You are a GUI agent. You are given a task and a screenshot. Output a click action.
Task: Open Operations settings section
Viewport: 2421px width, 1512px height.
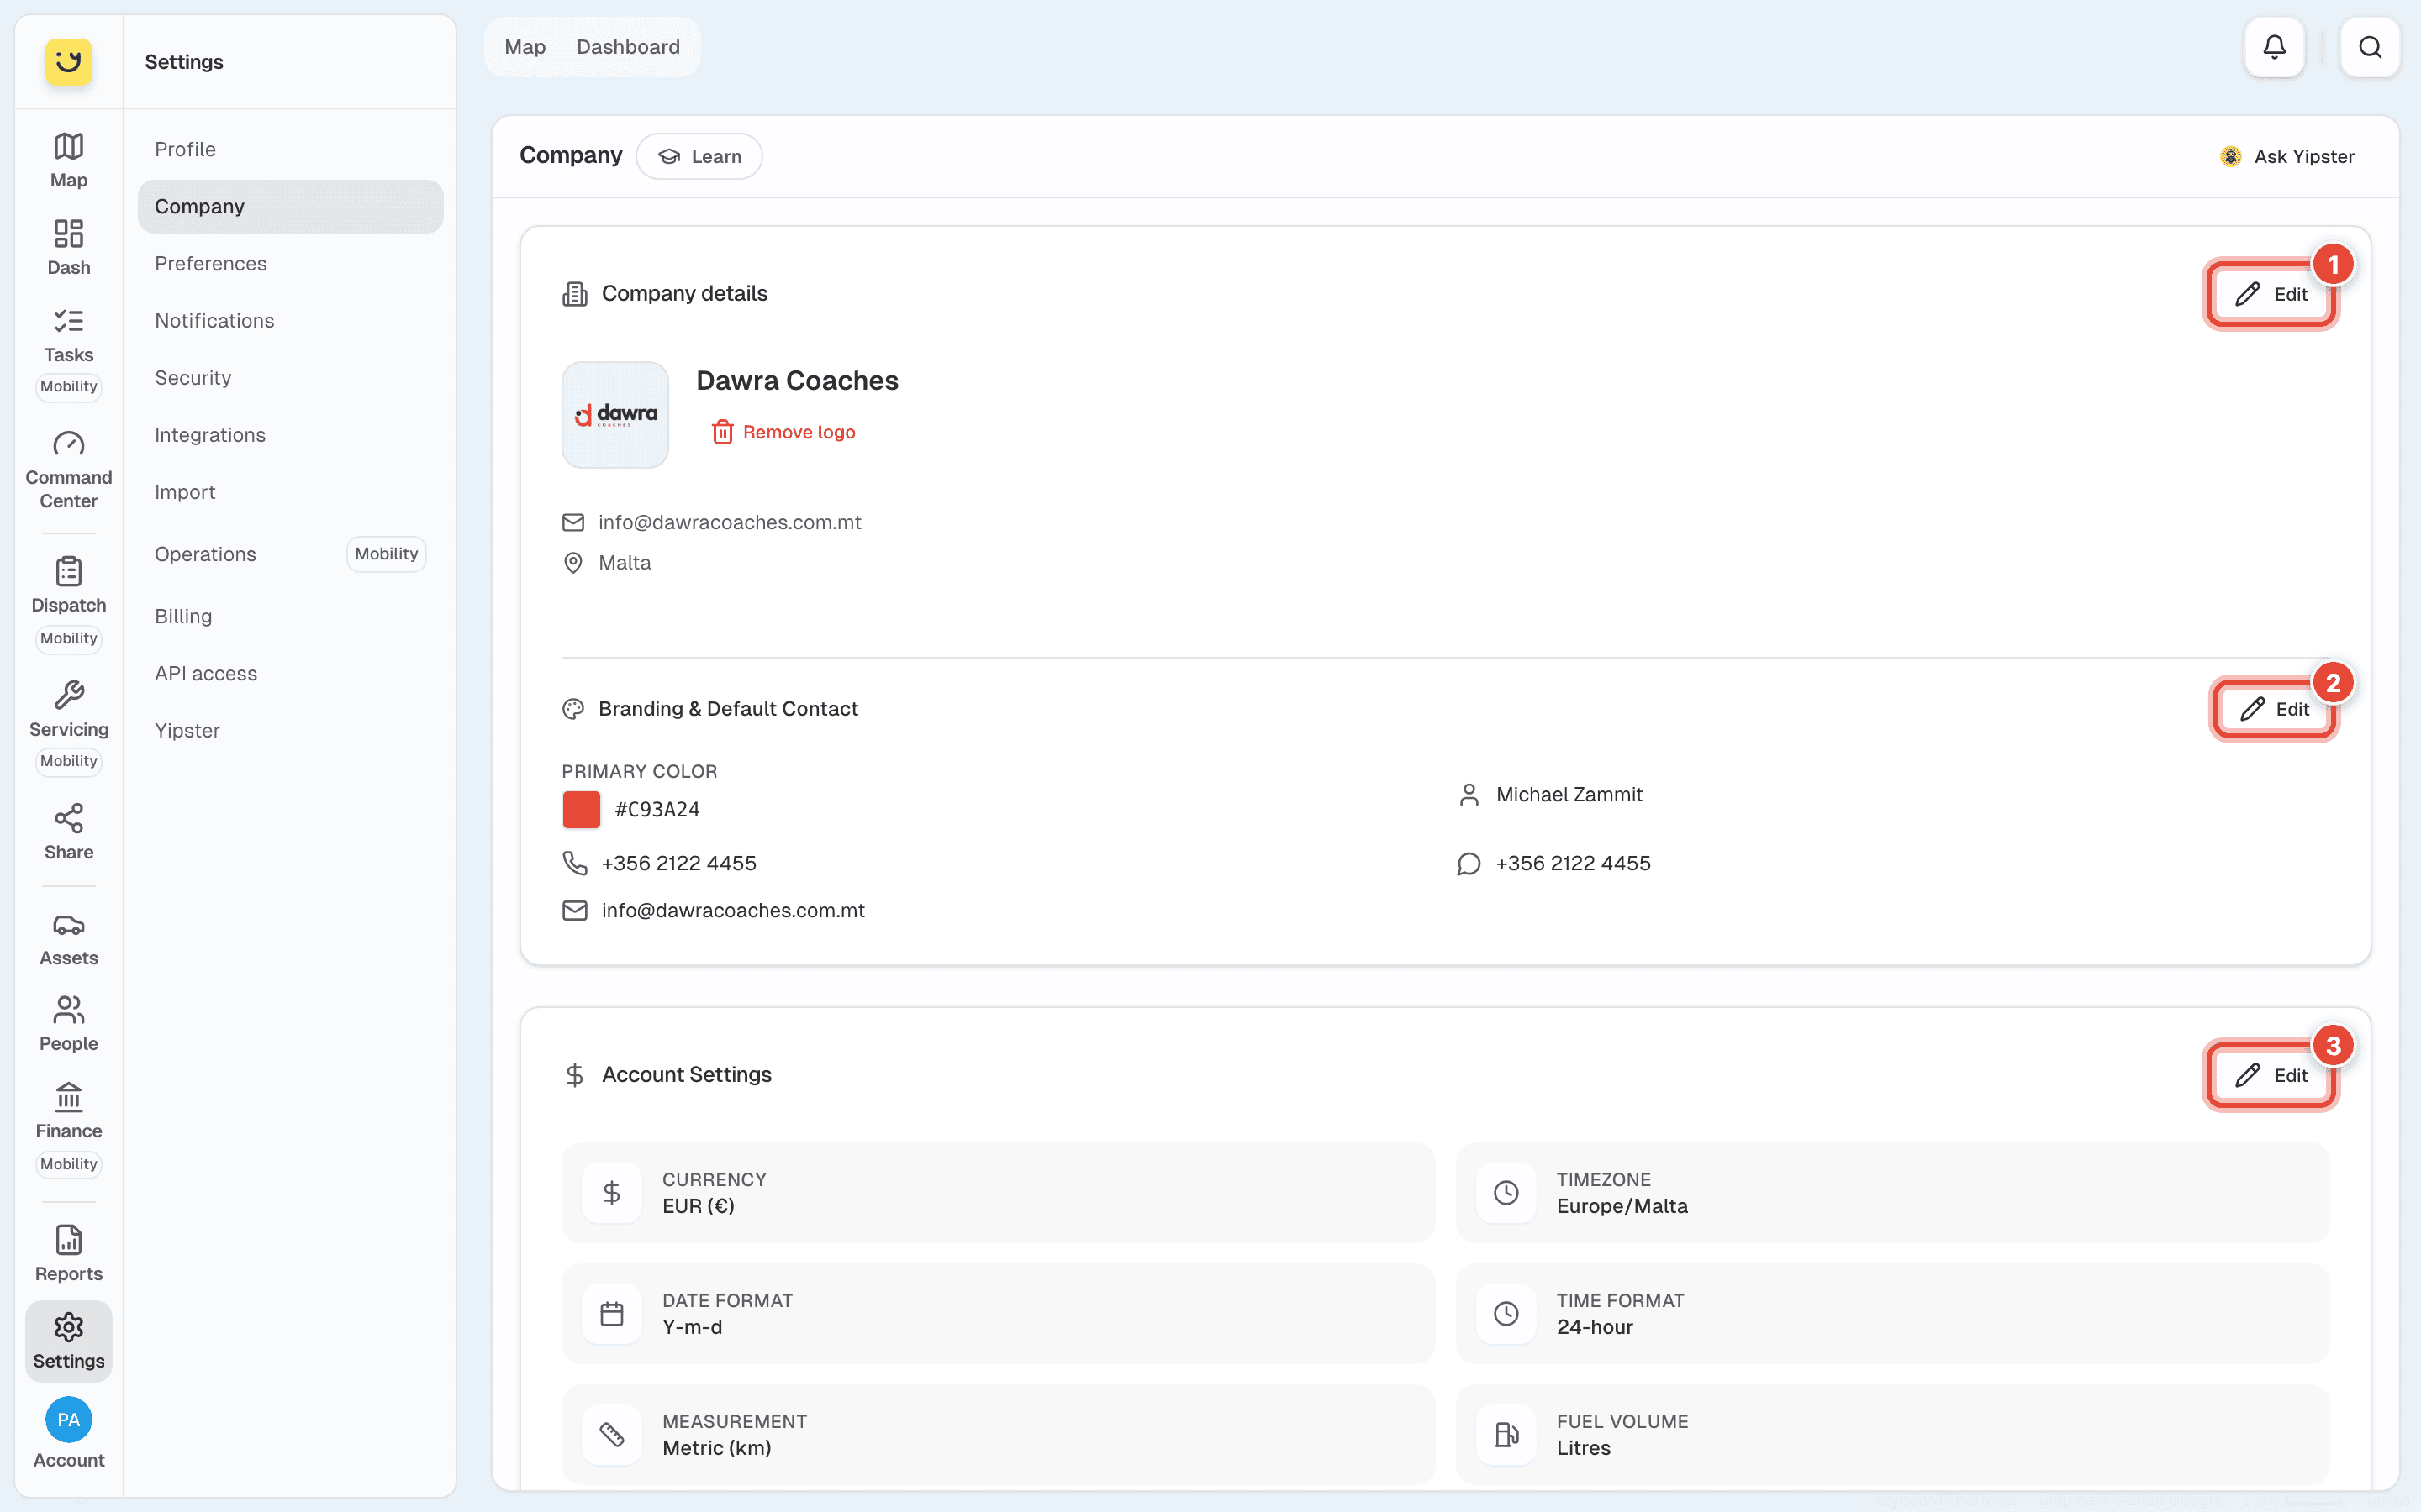[x=290, y=554]
